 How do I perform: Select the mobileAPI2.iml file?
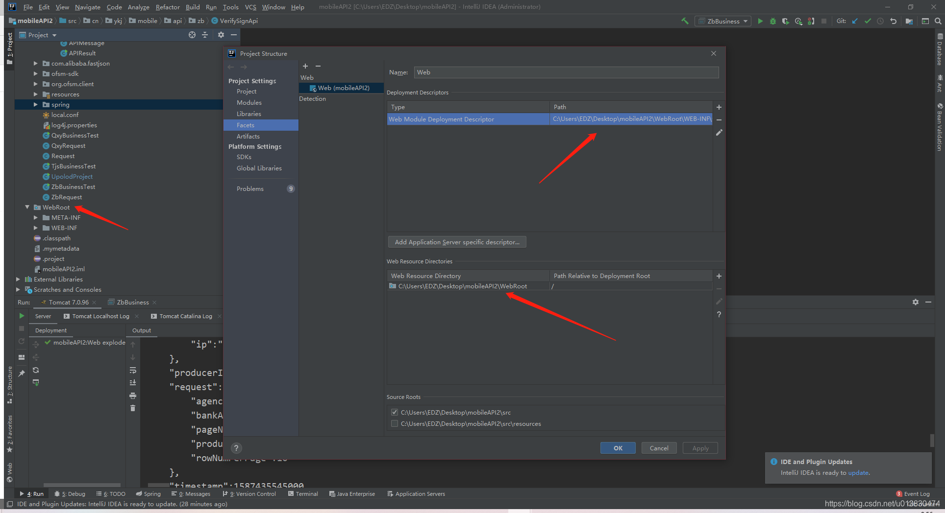[64, 269]
